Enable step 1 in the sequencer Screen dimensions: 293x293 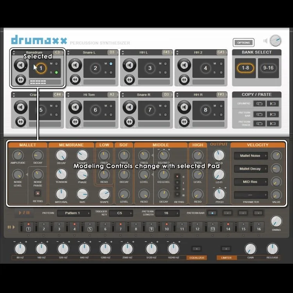click(x=29, y=227)
